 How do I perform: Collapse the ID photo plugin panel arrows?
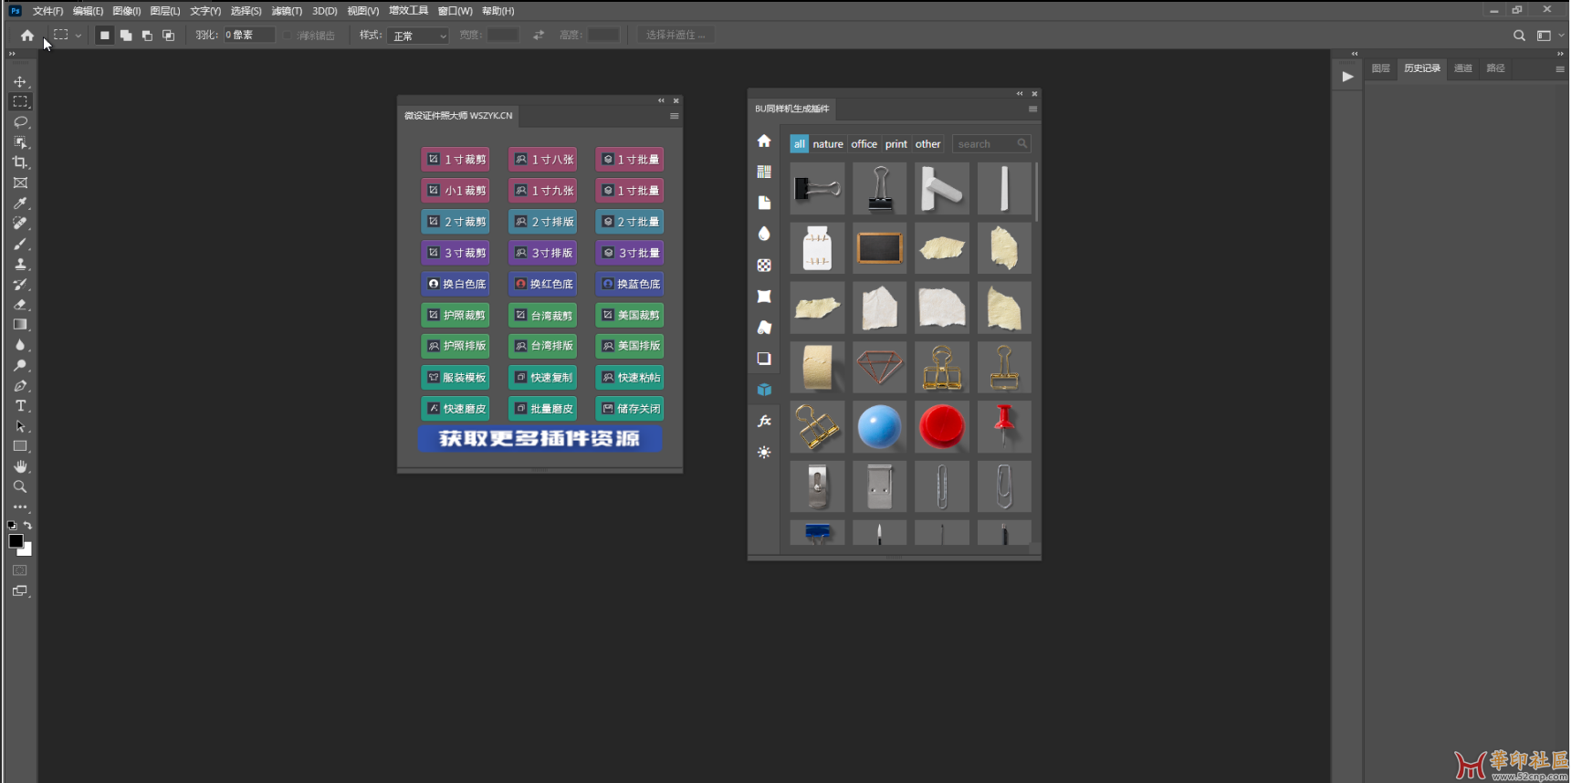pos(661,100)
